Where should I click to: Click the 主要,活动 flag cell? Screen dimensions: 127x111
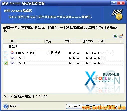click(54, 53)
